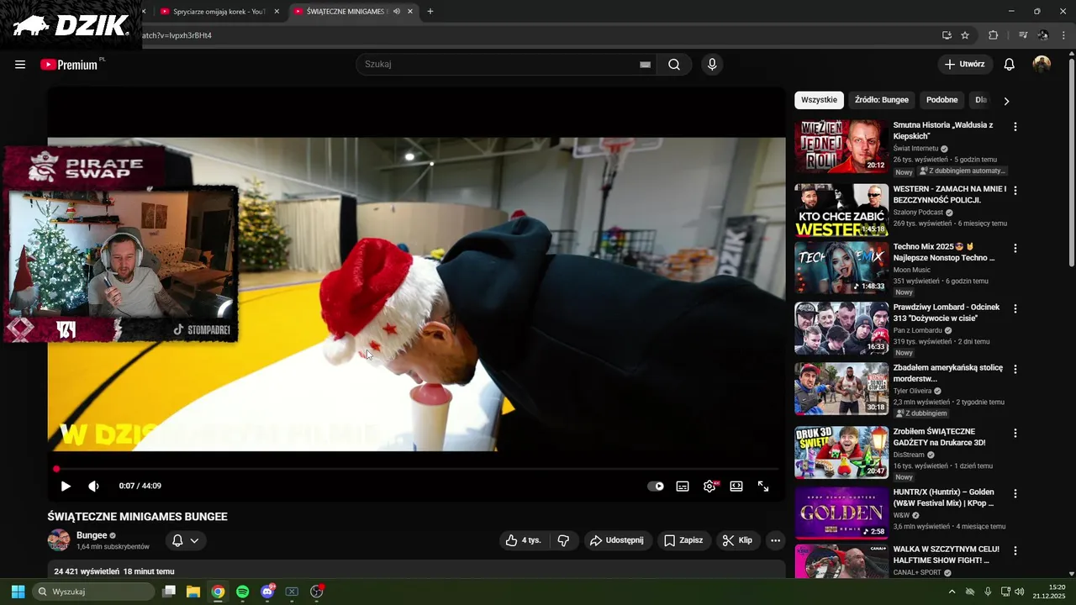Open the Tyler Oliveira channel name
The height and width of the screenshot is (605, 1076).
point(912,391)
